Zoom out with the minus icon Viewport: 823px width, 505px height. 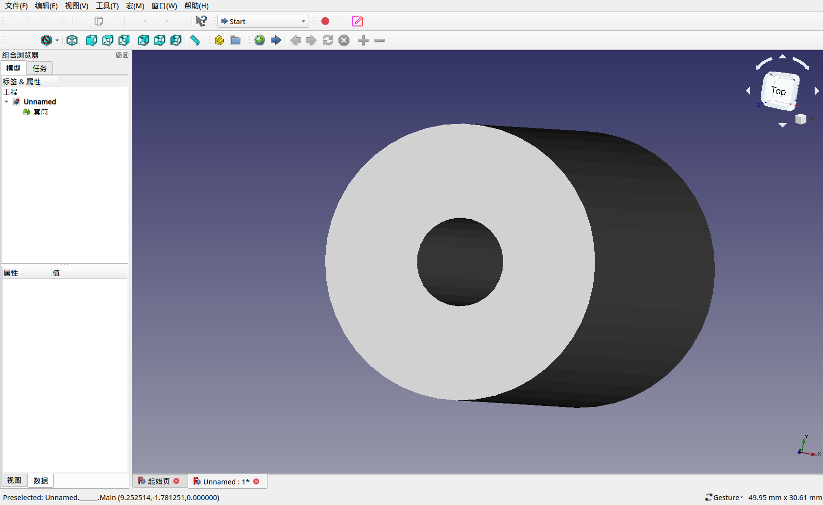(380, 40)
